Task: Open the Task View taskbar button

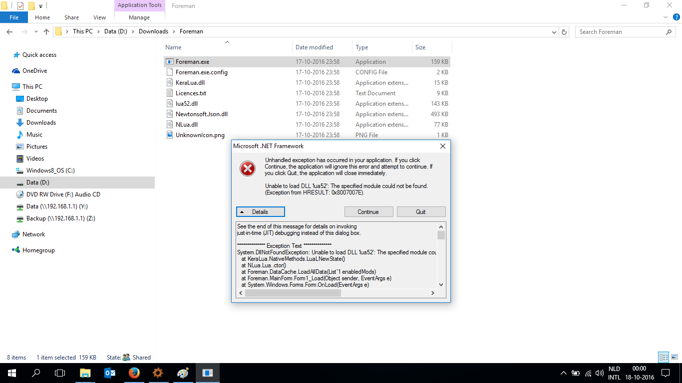Action: 60,373
